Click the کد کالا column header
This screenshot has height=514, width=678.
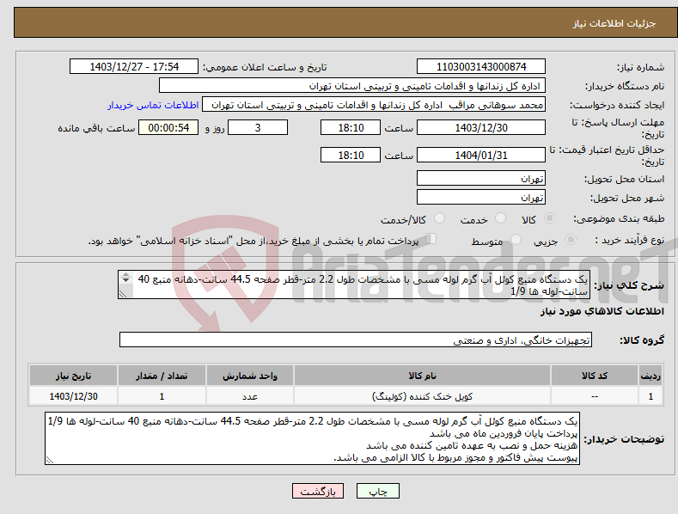point(595,376)
